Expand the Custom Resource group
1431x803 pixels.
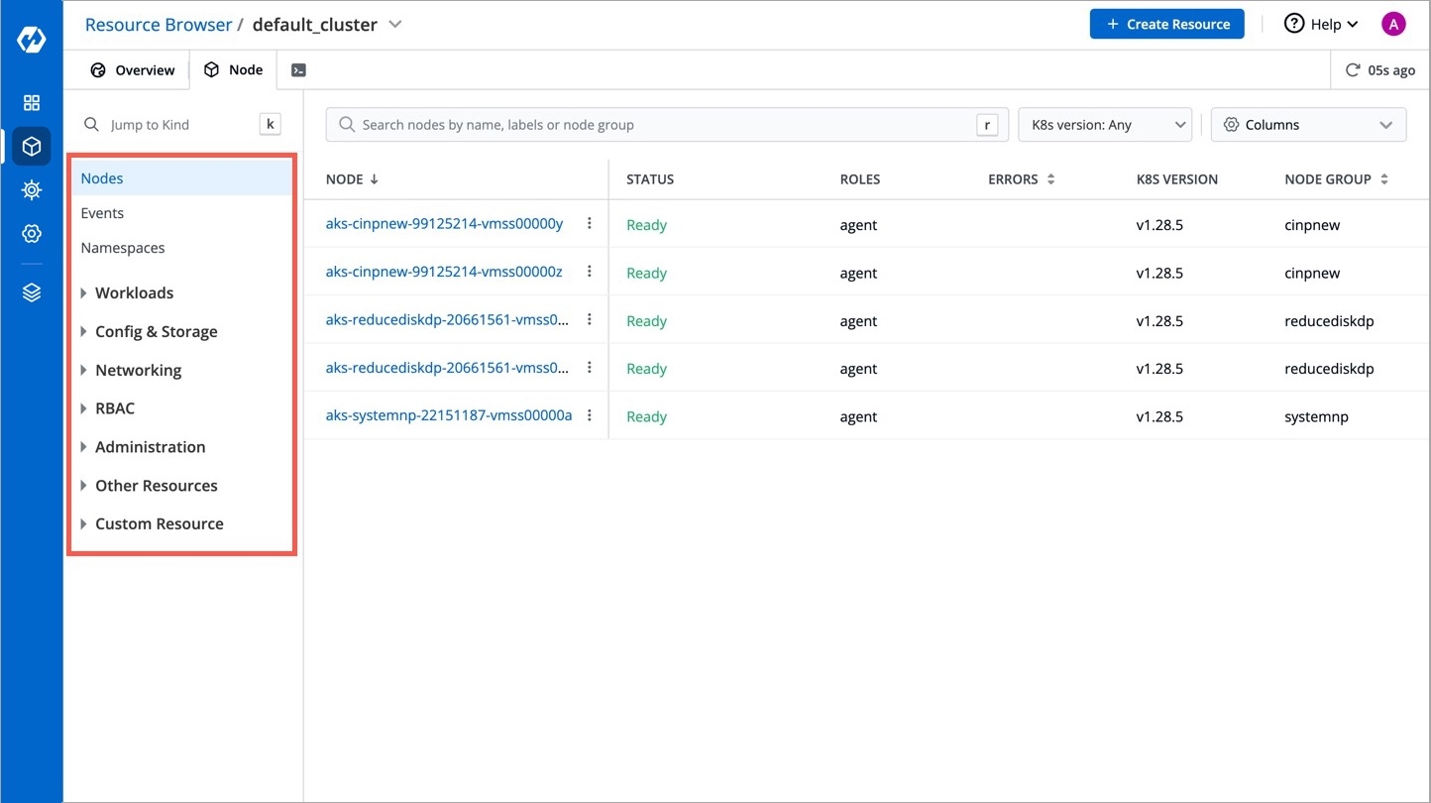tap(159, 524)
